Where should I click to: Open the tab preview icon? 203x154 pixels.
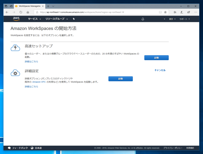coord(6,6)
